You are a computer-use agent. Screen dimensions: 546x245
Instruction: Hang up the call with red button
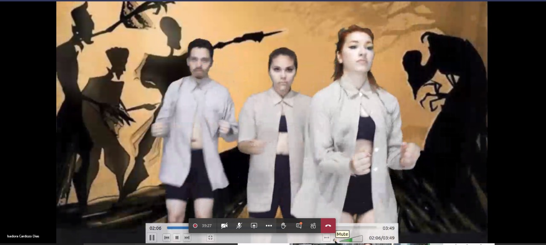tap(328, 226)
